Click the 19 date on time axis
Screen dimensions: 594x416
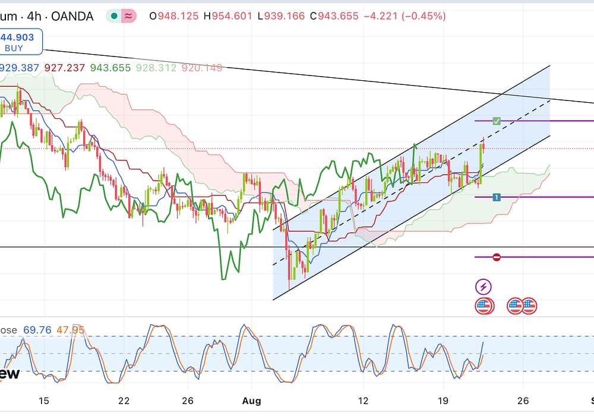443,401
